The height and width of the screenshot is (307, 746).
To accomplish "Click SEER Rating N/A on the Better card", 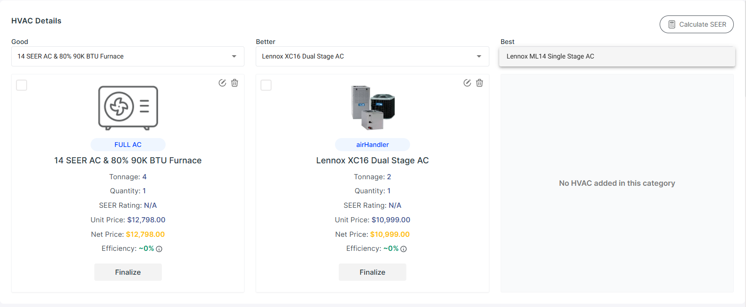I will pyautogui.click(x=373, y=205).
